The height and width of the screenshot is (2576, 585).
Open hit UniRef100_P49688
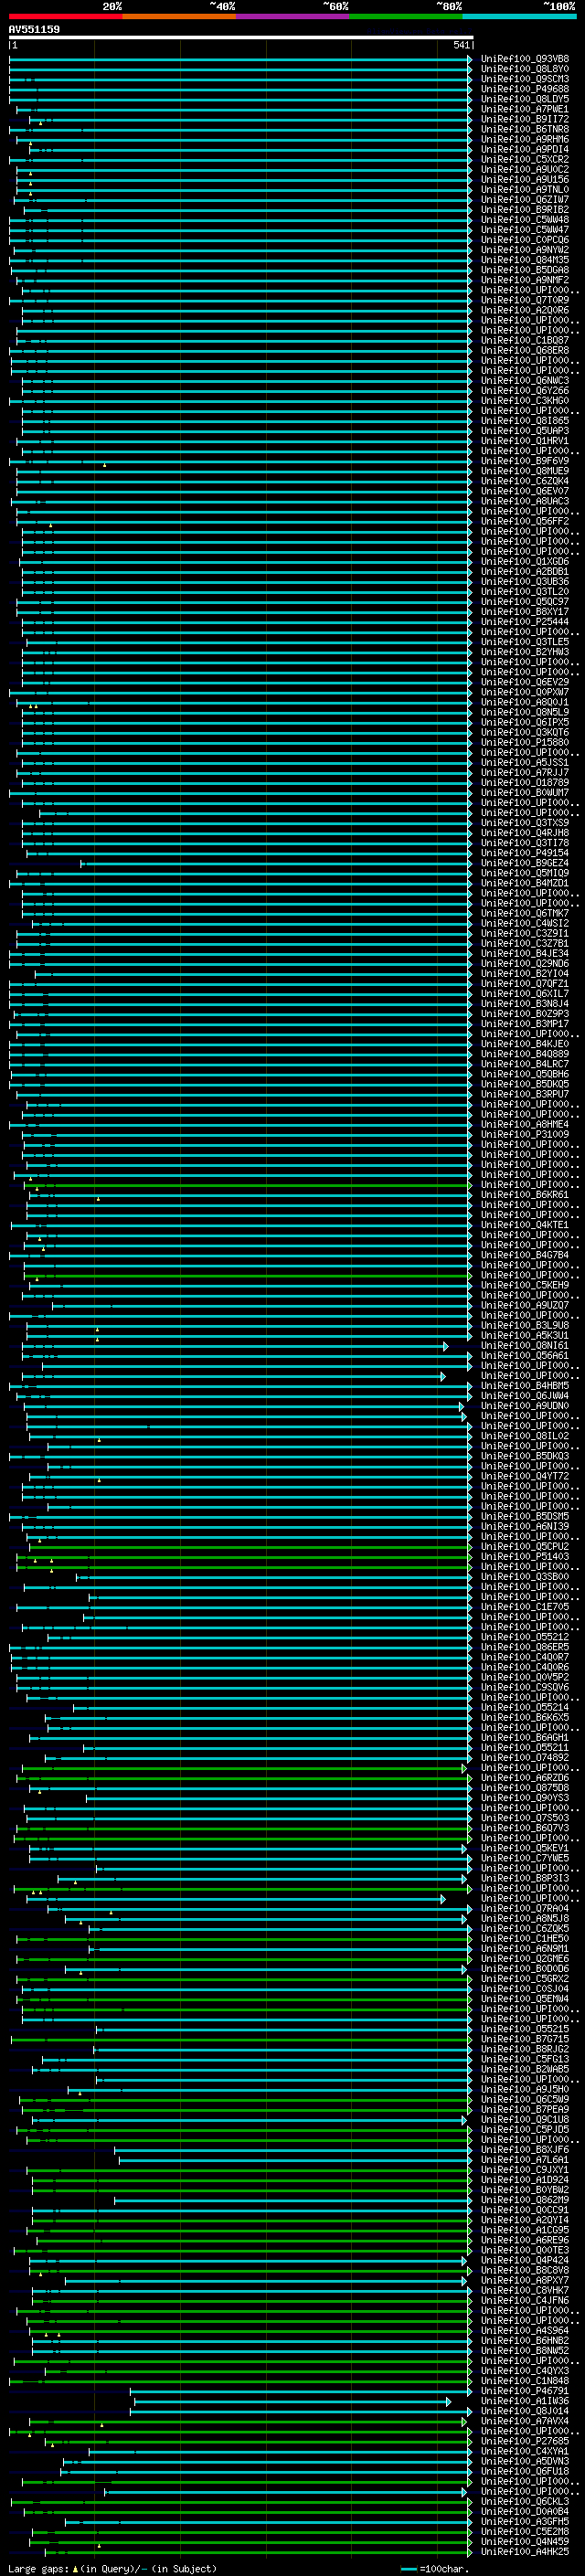(x=525, y=89)
